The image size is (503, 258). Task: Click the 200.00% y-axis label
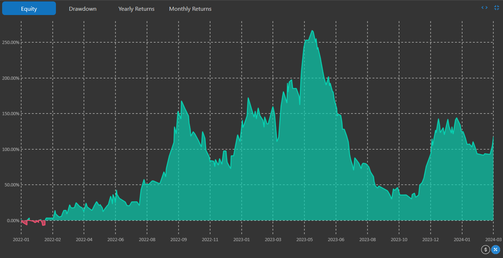(x=10, y=78)
